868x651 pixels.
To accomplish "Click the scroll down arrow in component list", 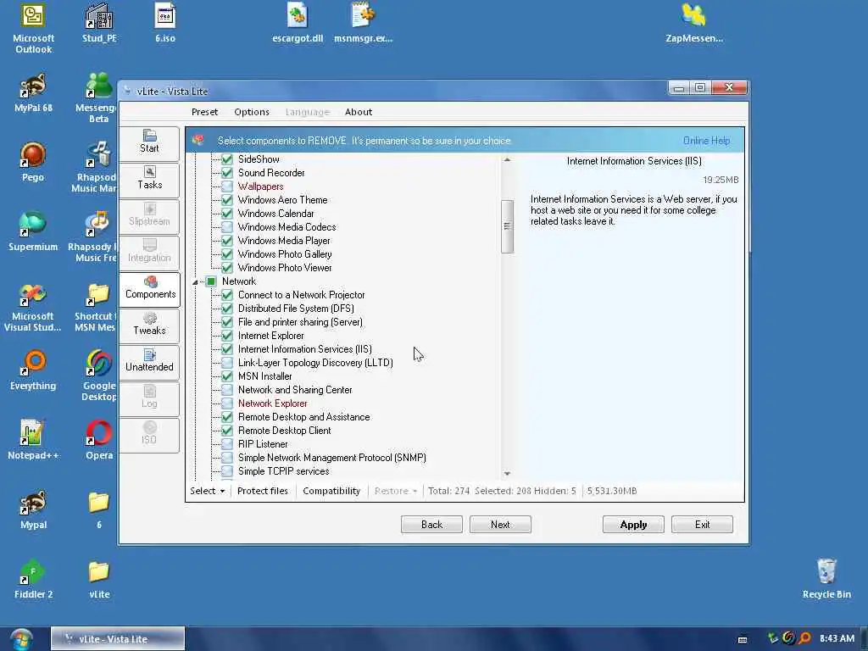I will [x=507, y=474].
